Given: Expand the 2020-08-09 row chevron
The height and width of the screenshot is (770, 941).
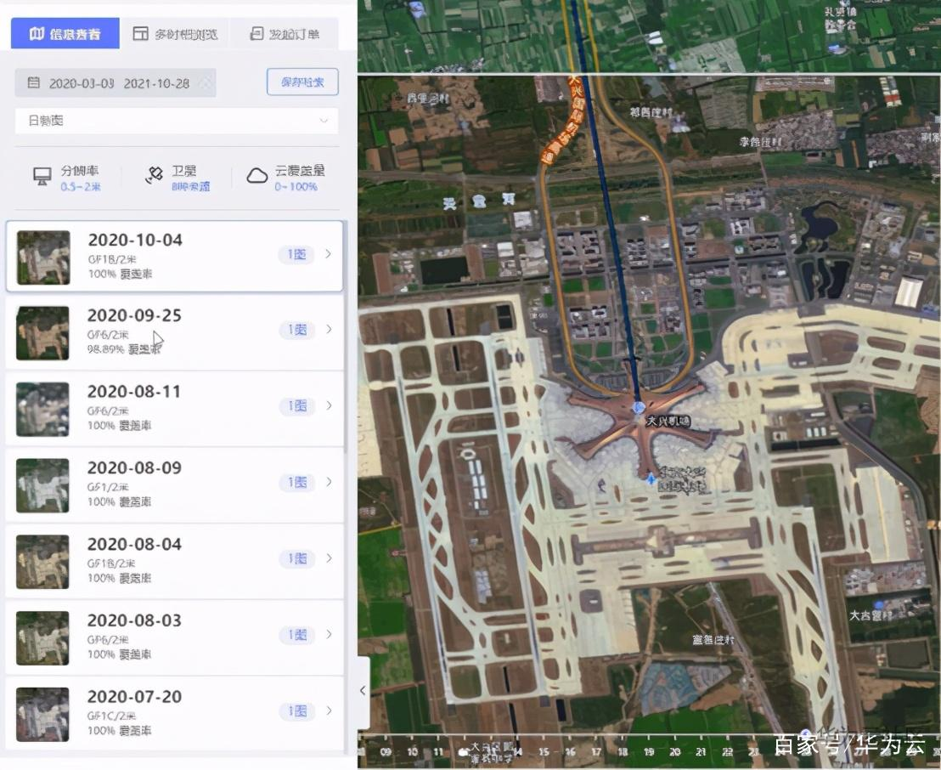Looking at the screenshot, I should coord(329,482).
